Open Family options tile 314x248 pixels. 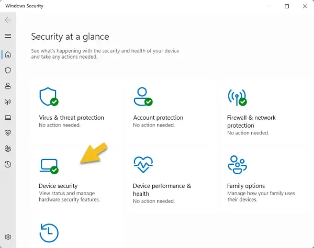265,179
